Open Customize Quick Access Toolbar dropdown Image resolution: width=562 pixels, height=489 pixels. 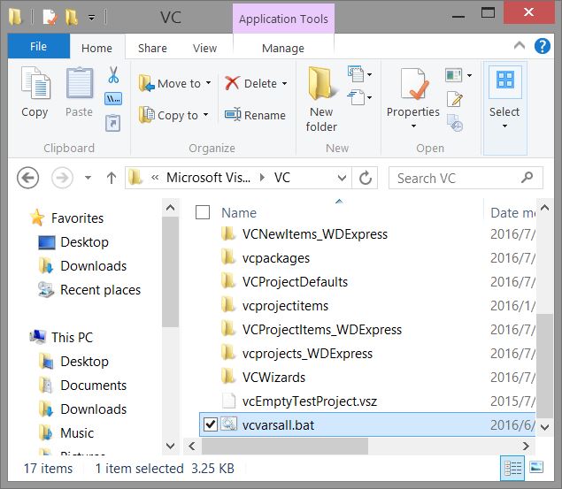pyautogui.click(x=92, y=17)
